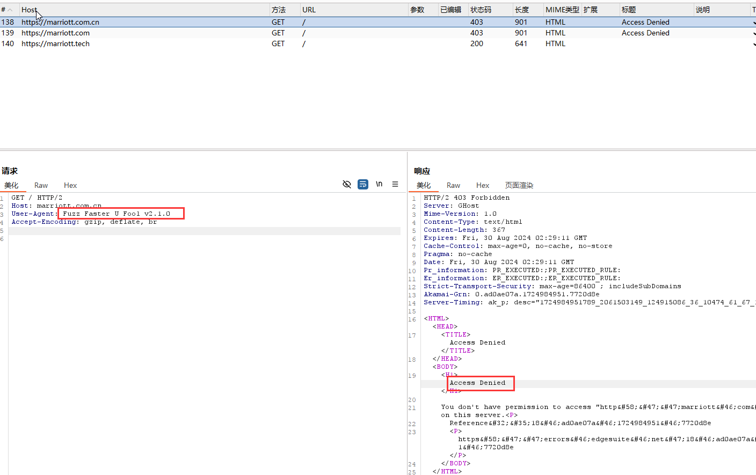The width and height of the screenshot is (756, 475).
Task: Select the response 美化 tab
Action: pos(424,185)
